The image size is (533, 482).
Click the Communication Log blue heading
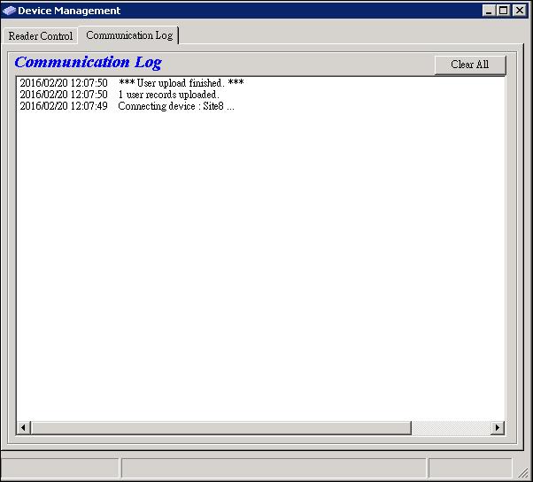[88, 63]
